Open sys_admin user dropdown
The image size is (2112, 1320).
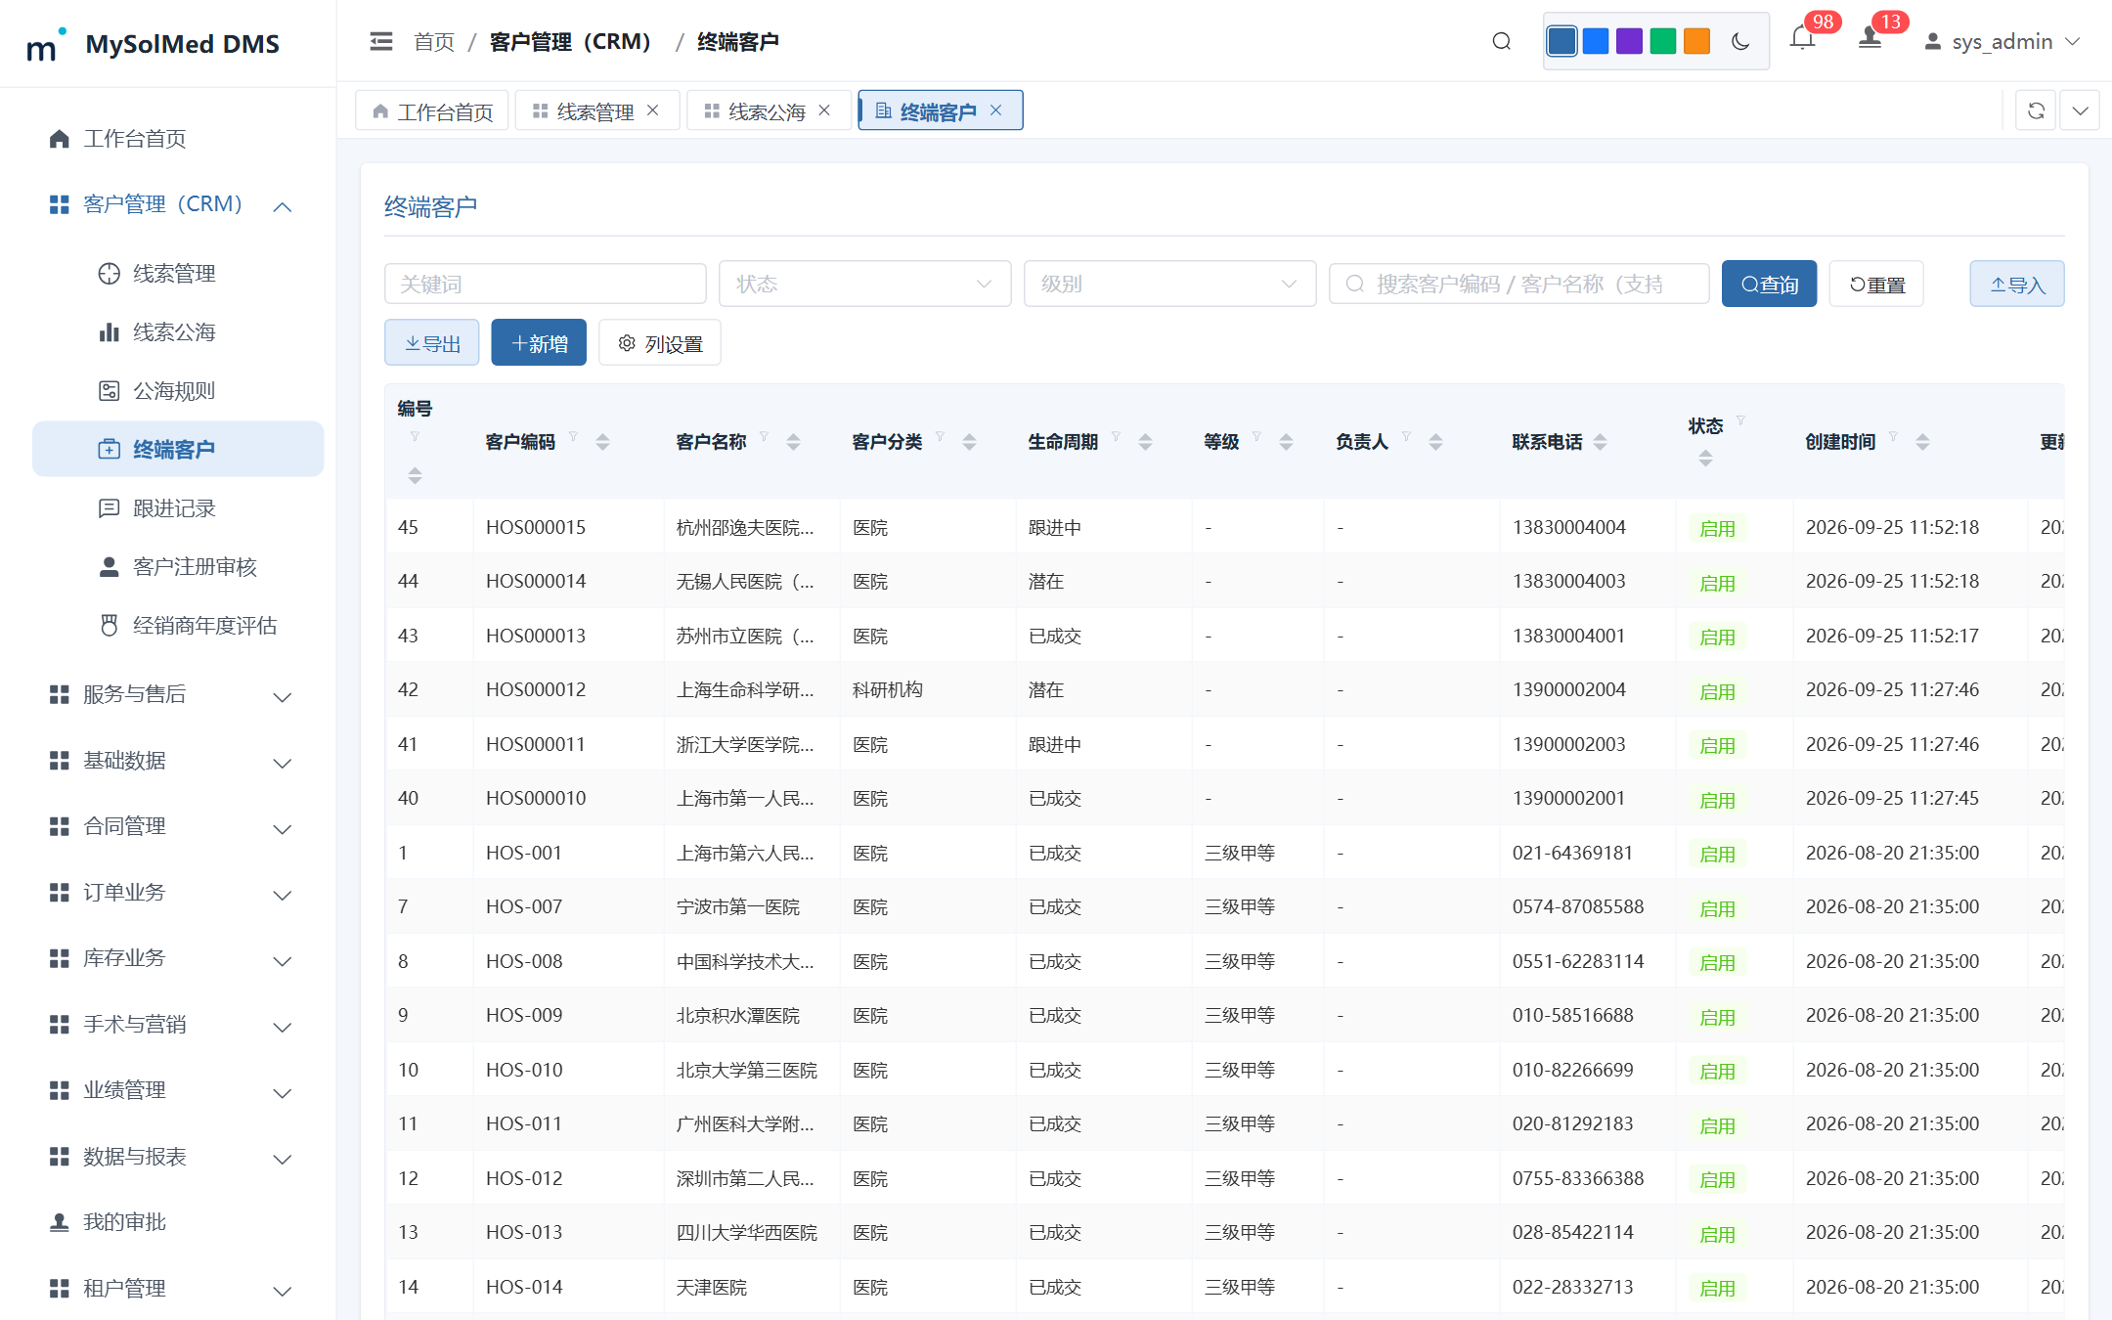point(2002,41)
